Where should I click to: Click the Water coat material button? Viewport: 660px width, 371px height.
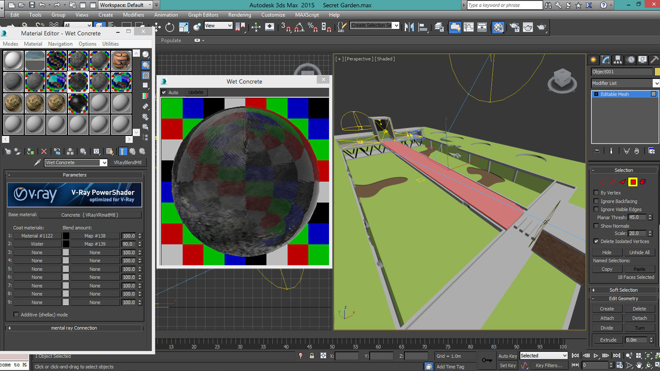point(37,244)
